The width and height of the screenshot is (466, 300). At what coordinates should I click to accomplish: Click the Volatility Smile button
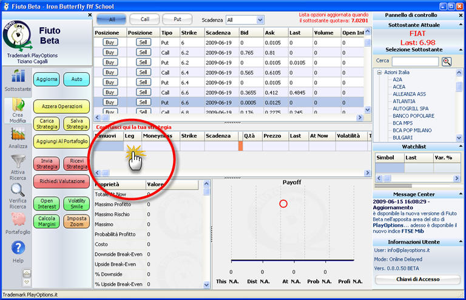[76, 204]
